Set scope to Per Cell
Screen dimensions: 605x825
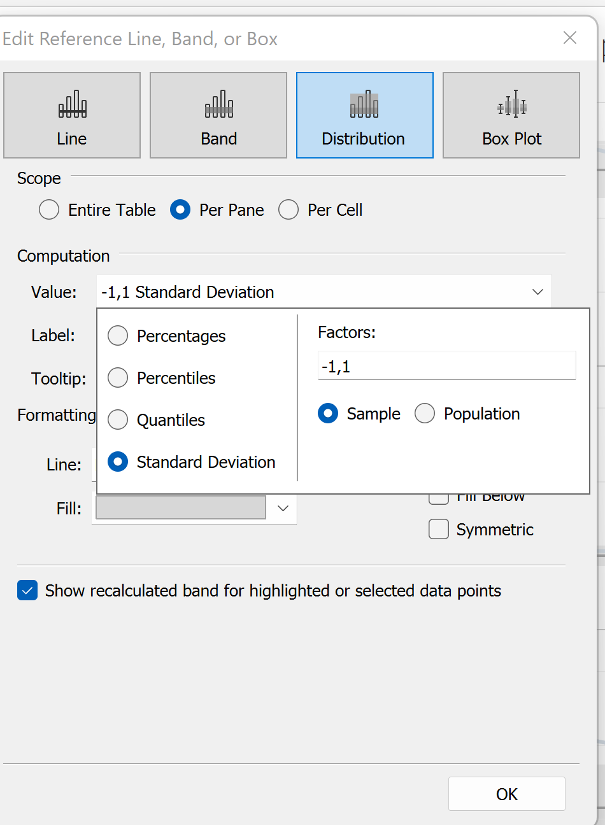(288, 210)
